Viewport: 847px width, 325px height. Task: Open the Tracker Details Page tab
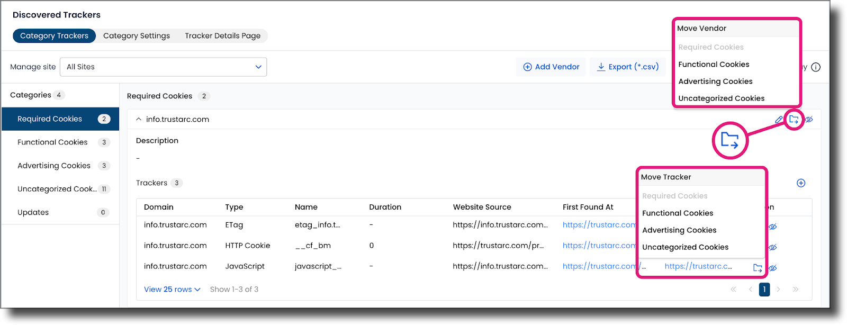pos(222,35)
